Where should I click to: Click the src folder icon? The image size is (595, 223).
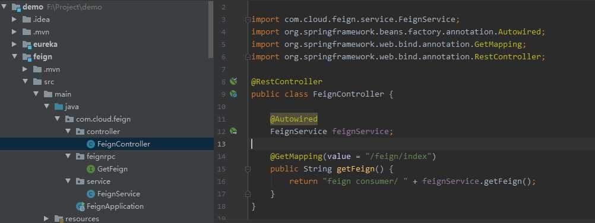[37, 81]
